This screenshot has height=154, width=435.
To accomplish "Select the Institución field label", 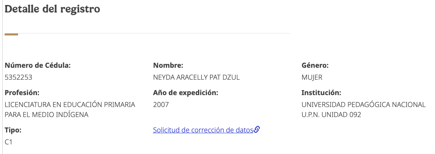I will 322,93.
